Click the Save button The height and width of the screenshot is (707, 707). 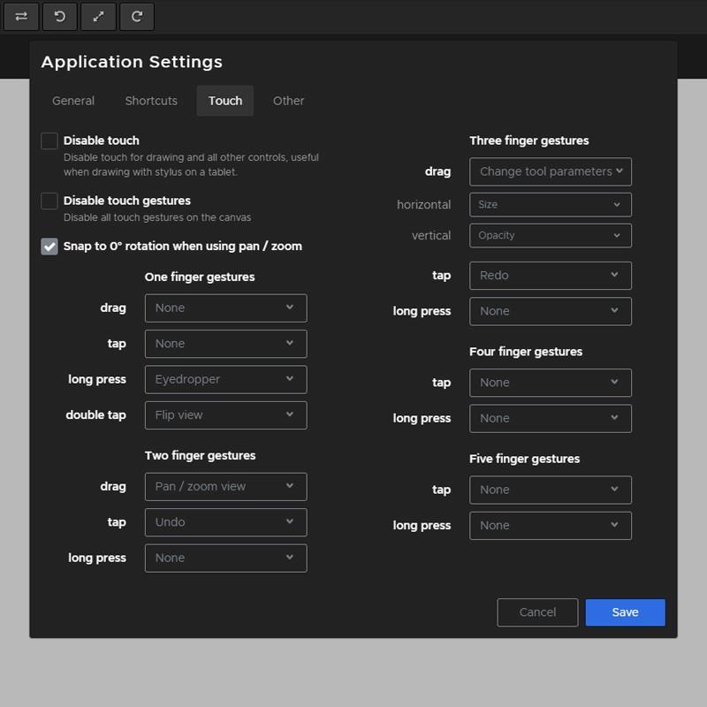tap(625, 612)
